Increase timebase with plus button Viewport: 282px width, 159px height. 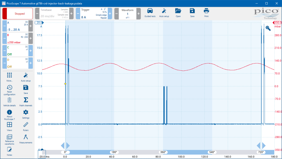tap(71, 14)
